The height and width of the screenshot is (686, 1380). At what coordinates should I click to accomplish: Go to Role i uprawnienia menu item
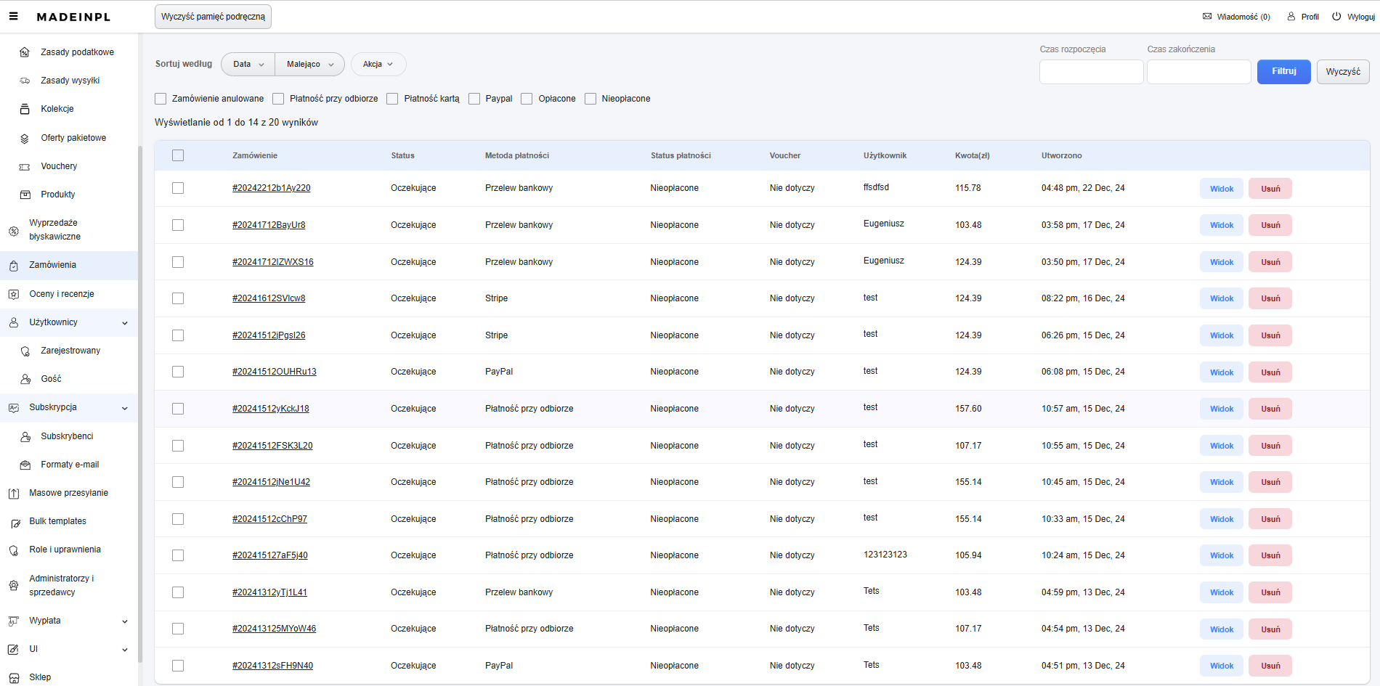tap(65, 550)
